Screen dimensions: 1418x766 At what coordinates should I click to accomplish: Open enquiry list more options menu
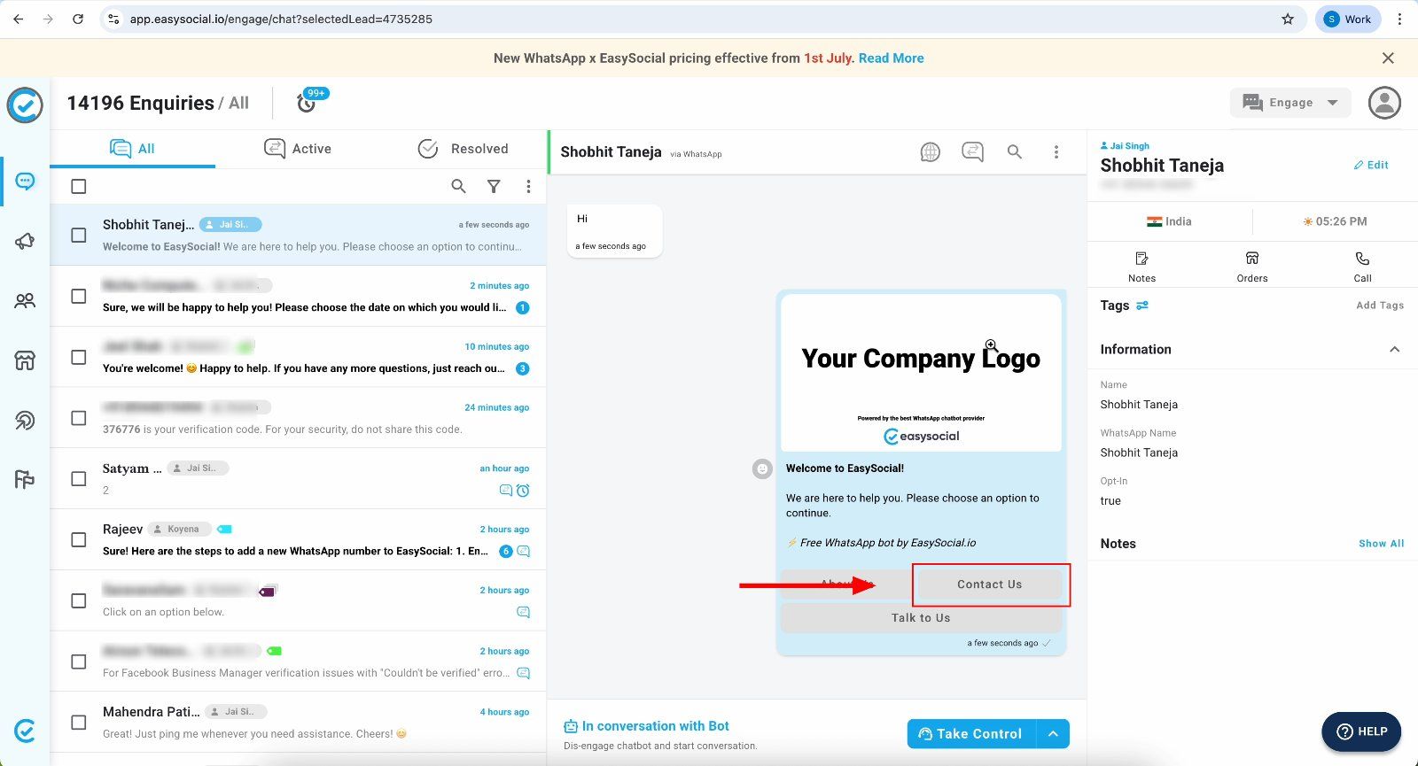click(x=528, y=186)
